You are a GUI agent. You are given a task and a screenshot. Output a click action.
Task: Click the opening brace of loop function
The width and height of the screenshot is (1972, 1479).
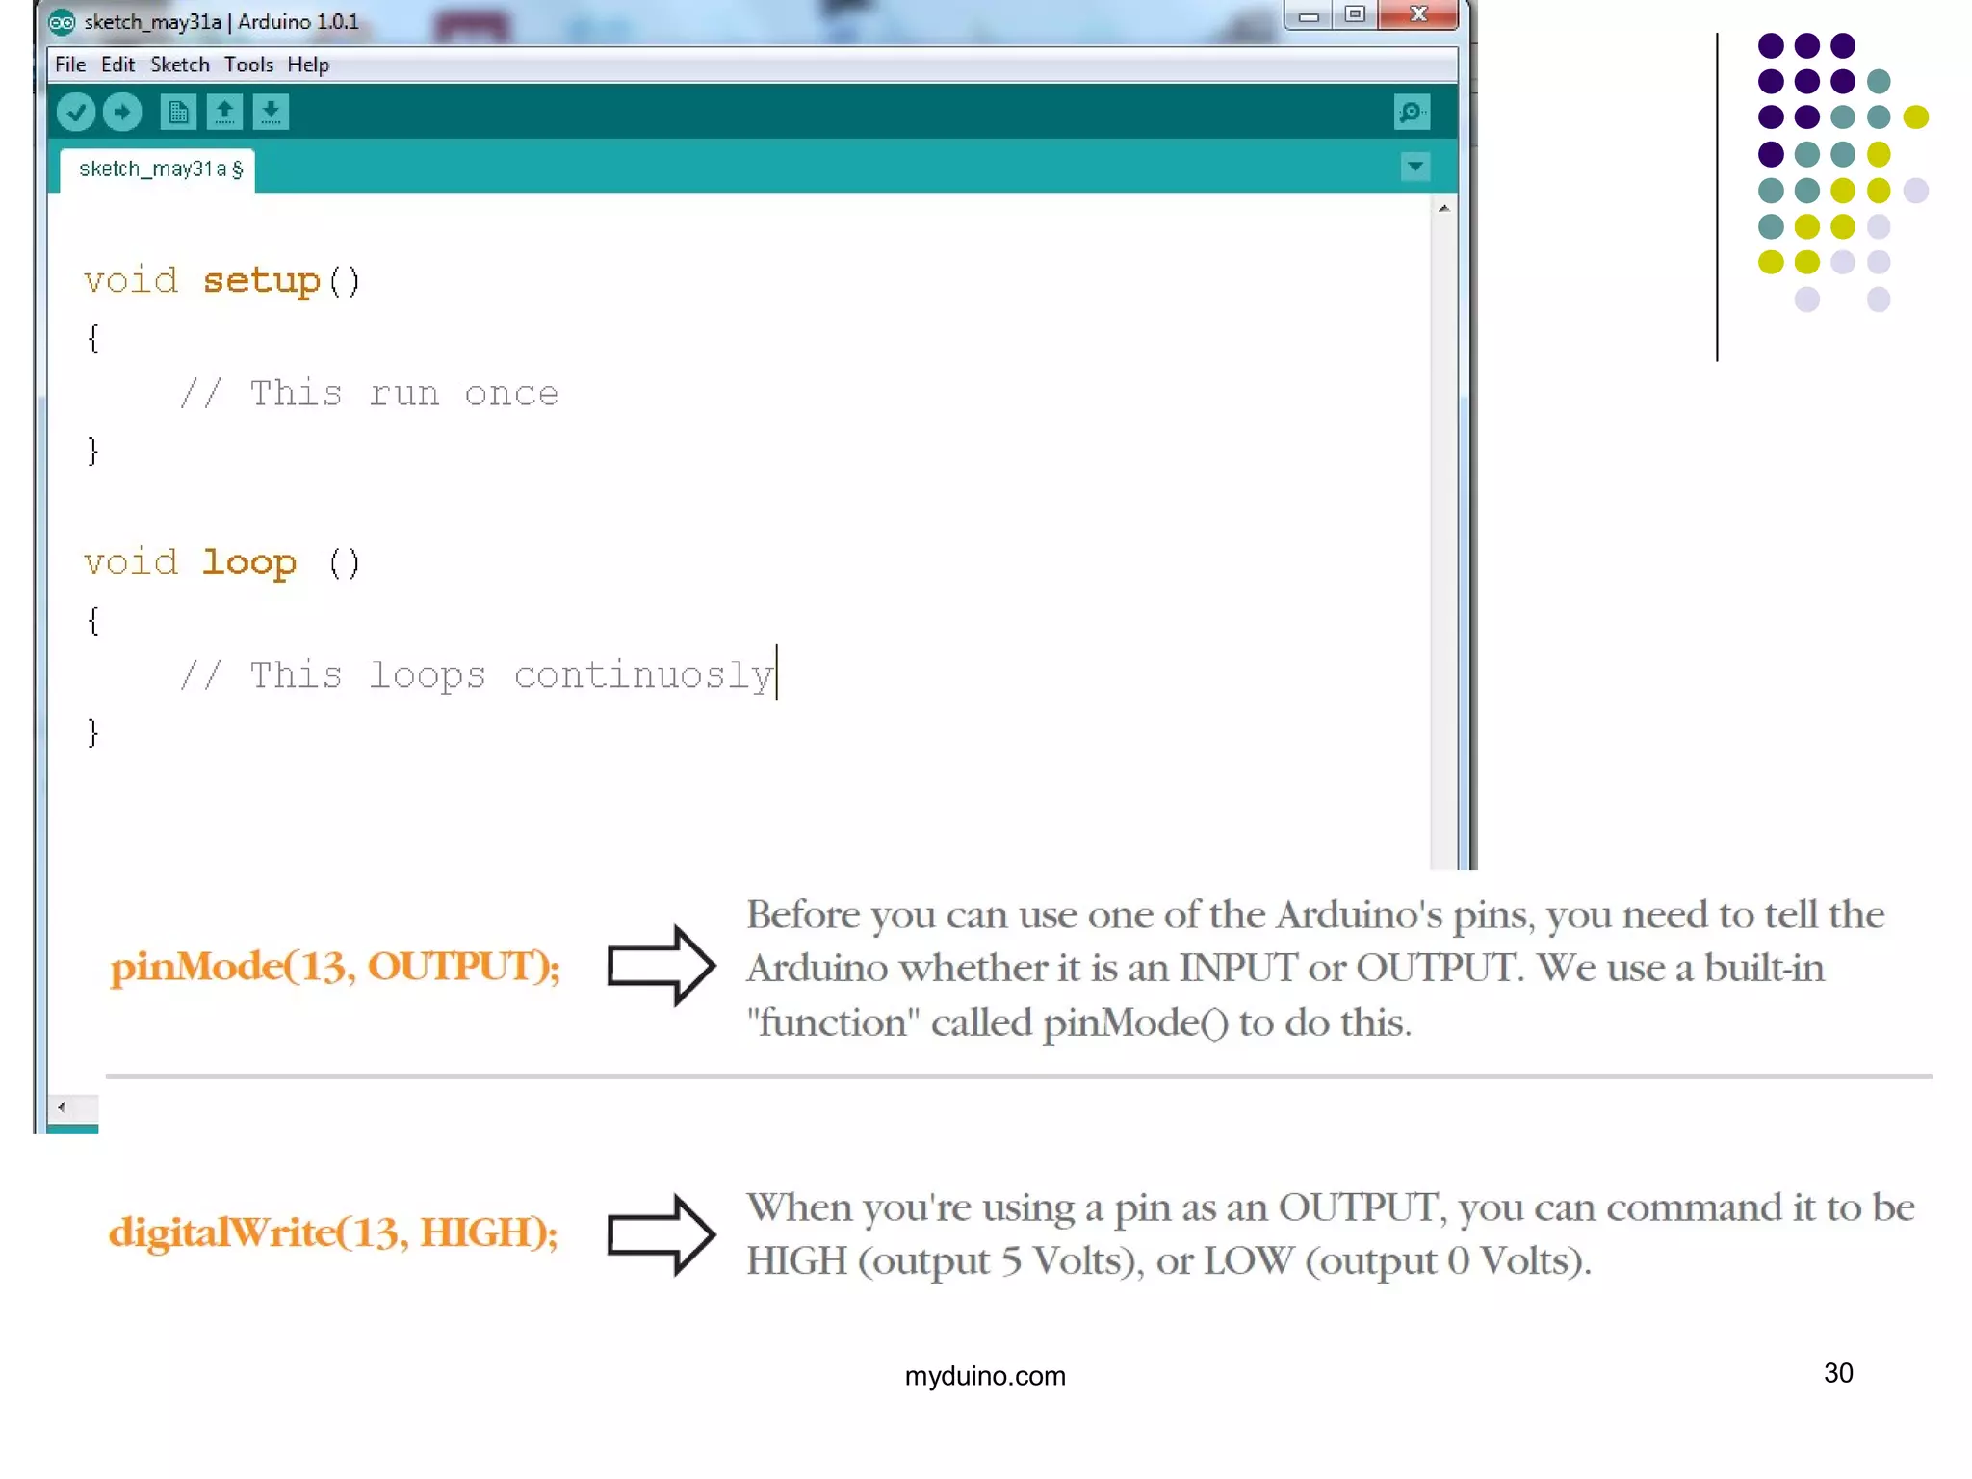tap(93, 619)
